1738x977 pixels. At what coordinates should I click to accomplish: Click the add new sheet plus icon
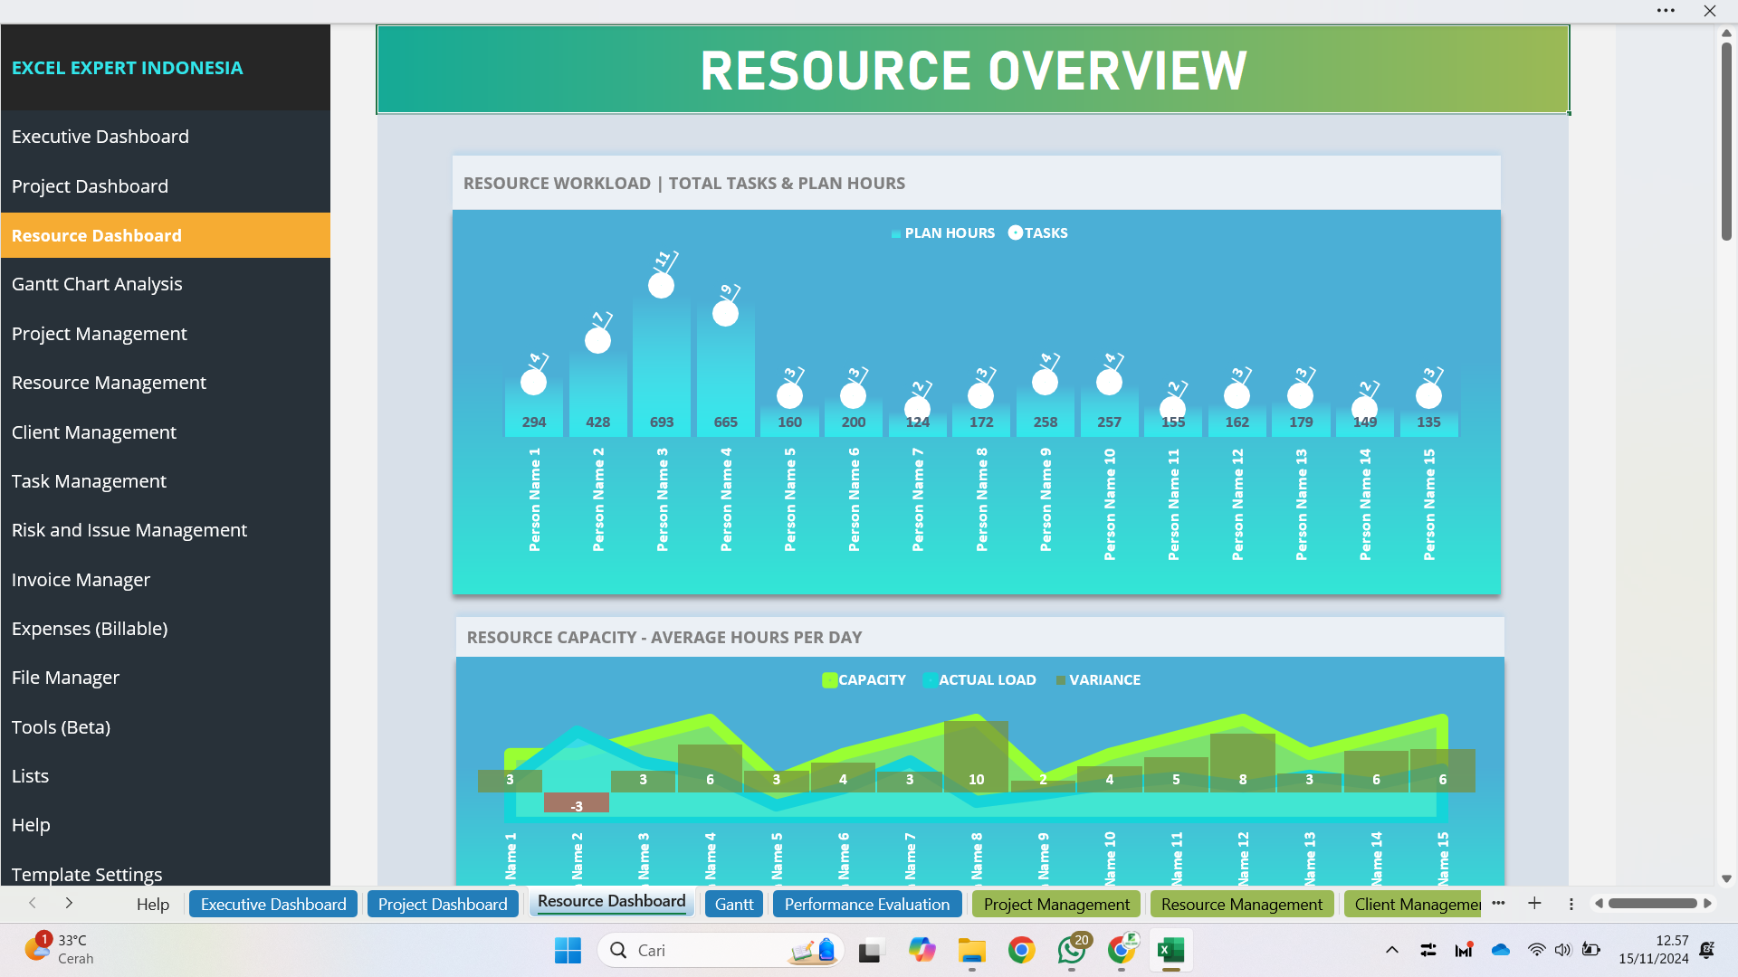point(1534,904)
